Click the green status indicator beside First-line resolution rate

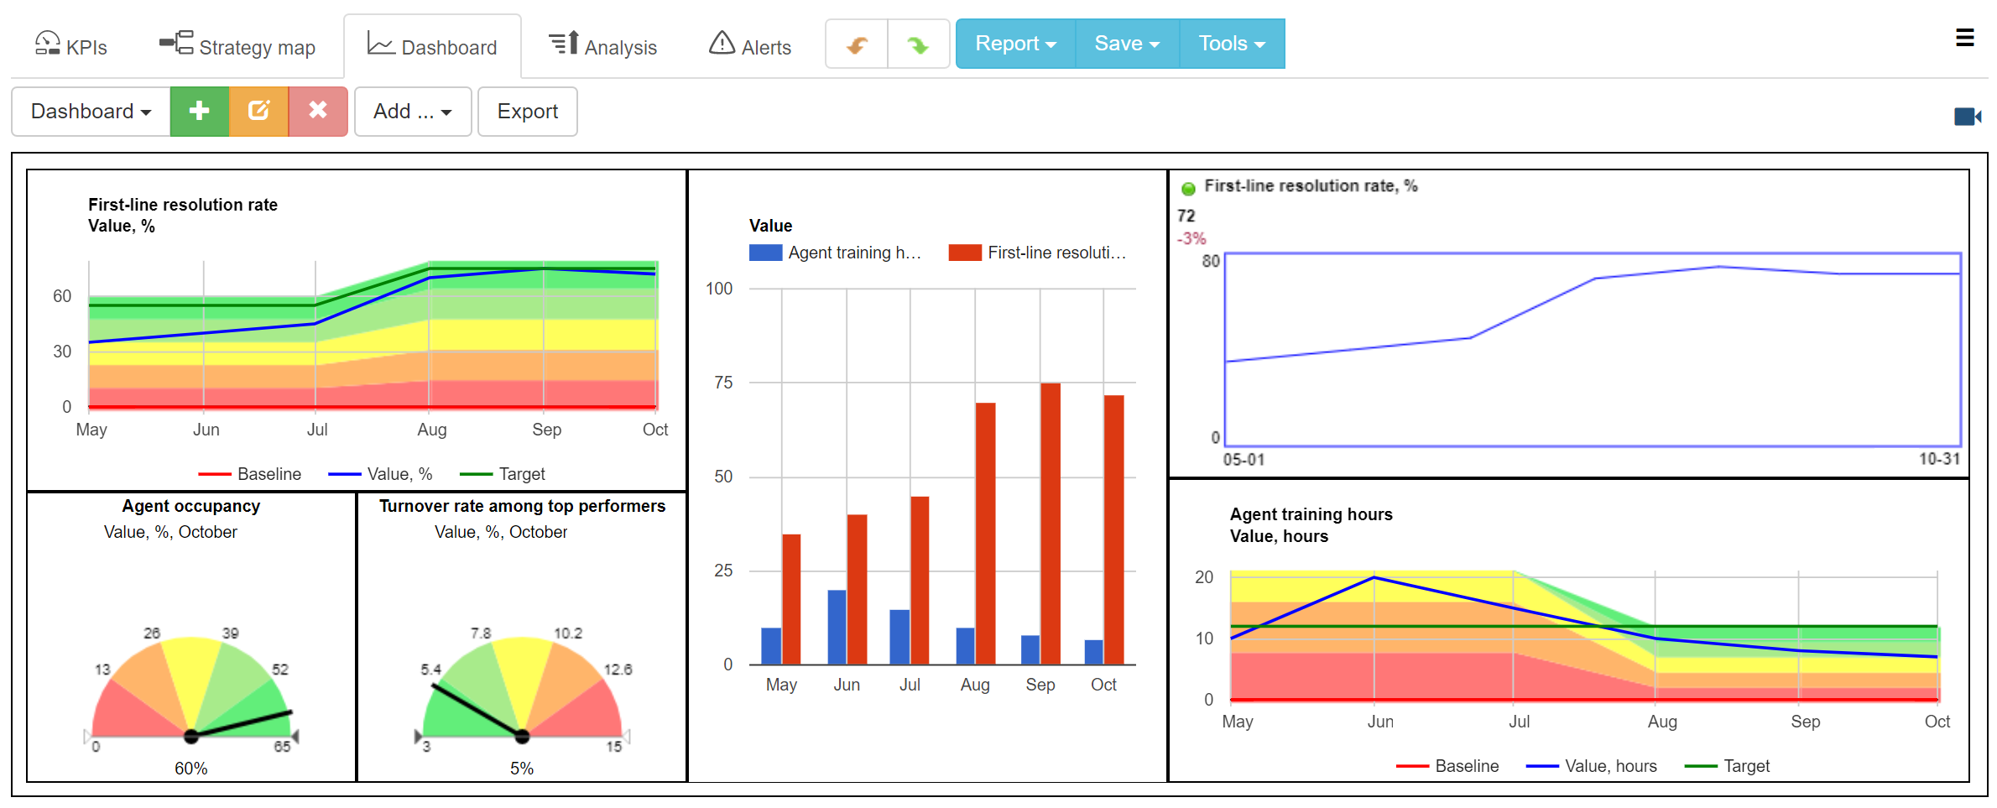[x=1188, y=188]
